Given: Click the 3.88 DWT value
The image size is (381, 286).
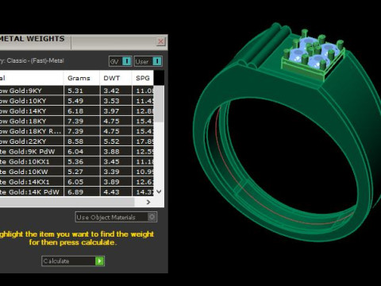Looking at the screenshot, I should coord(111,152).
